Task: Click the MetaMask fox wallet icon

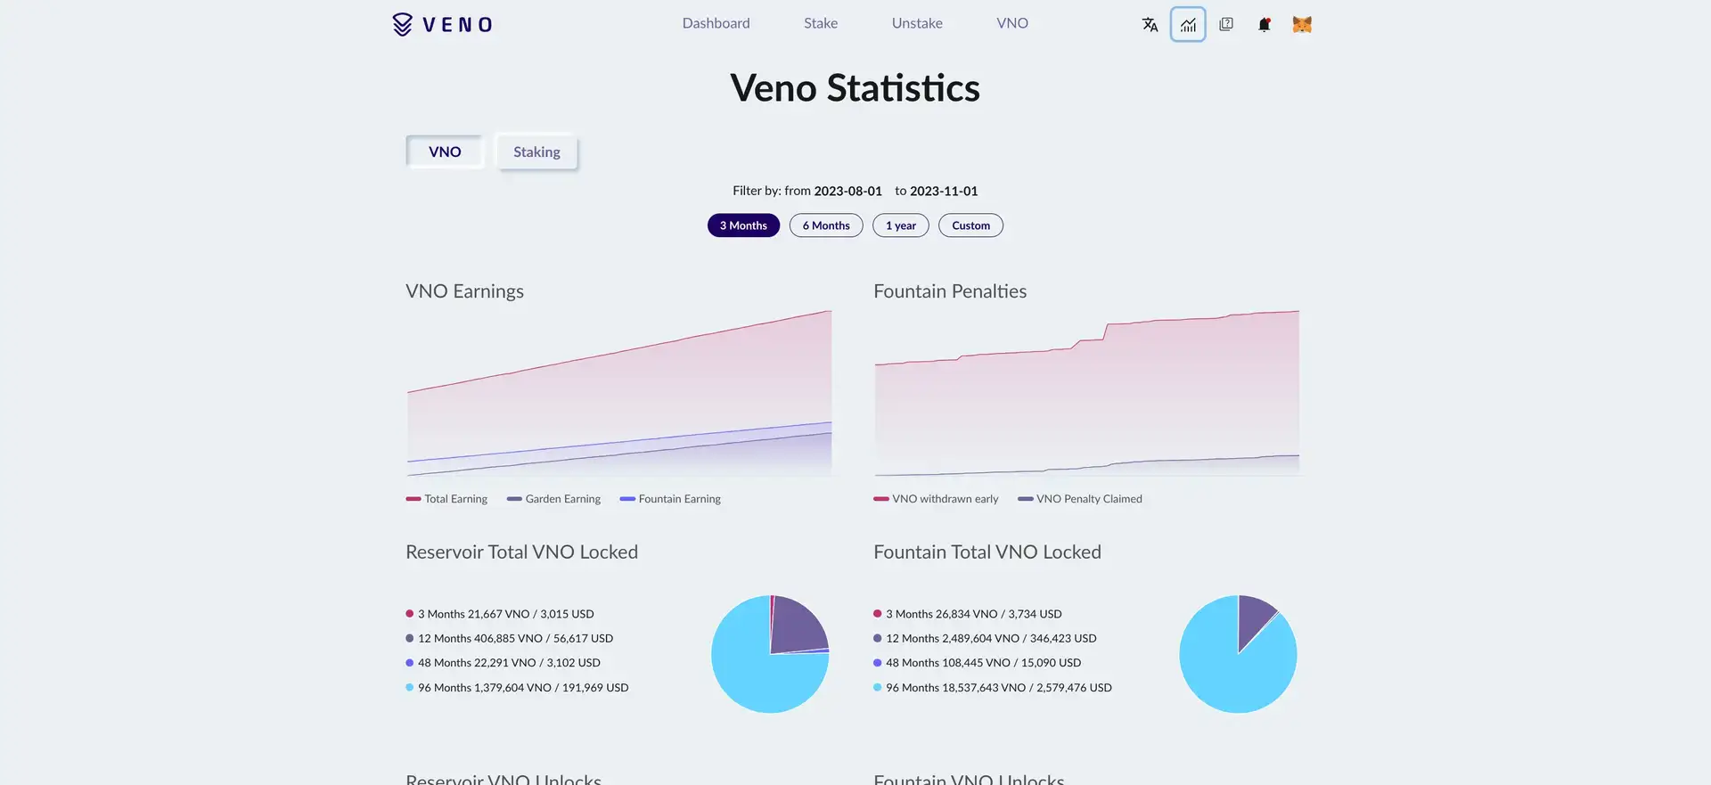Action: point(1302,25)
